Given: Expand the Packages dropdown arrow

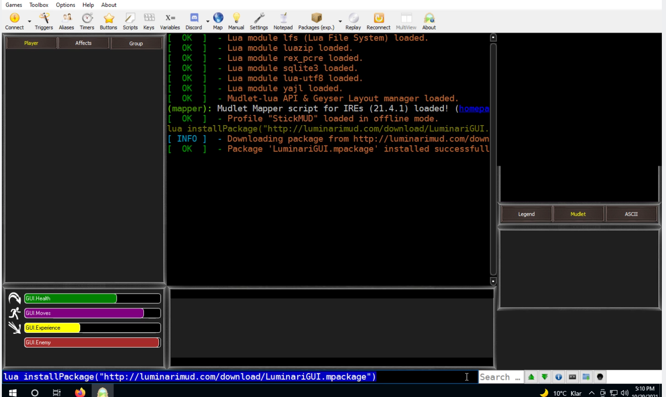Looking at the screenshot, I should 340,21.
